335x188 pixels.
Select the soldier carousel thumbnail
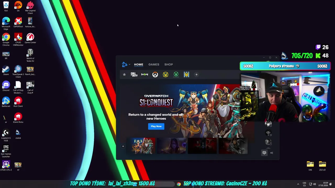[233, 146]
